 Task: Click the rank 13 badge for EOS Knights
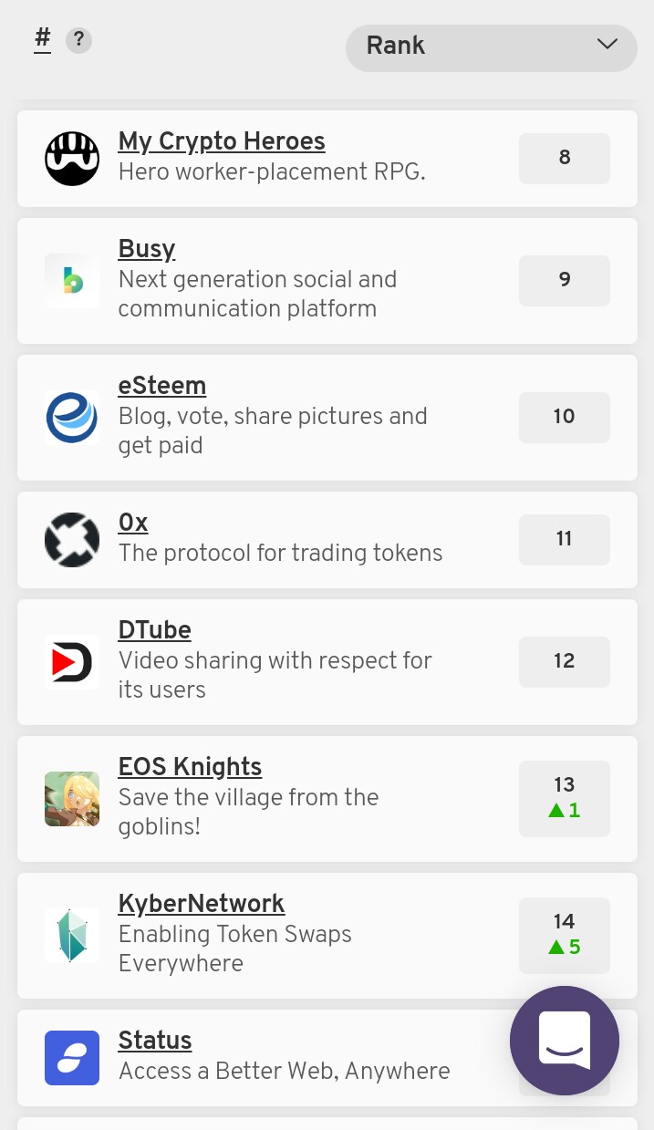[x=565, y=799]
